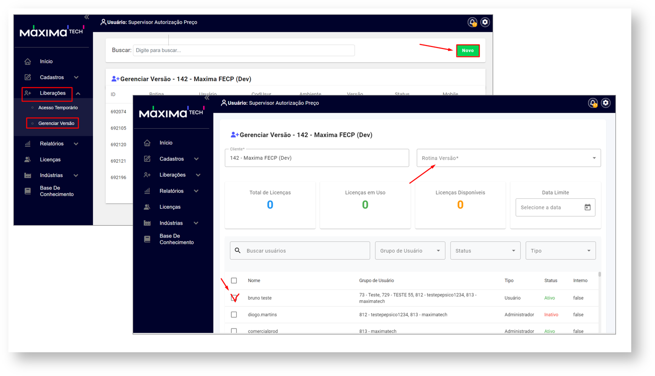Viewport: 655px width, 376px height.
Task: Click the Licenças people icon in front sidebar
Action: 147,207
